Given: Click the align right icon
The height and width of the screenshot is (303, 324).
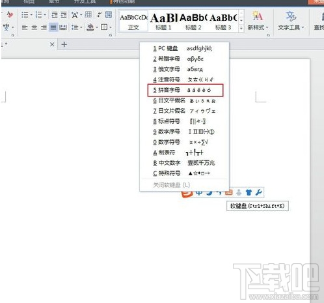Looking at the screenshot, I should coord(44,27).
